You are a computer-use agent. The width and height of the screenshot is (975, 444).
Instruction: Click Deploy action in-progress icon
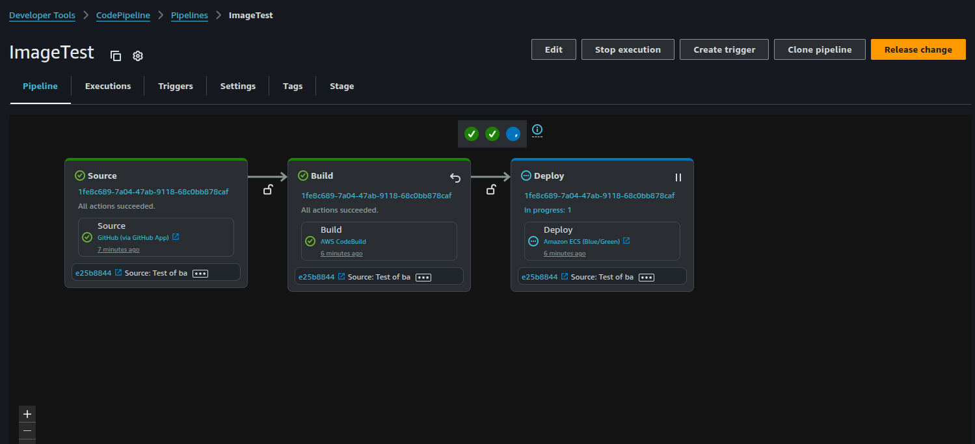tap(533, 241)
